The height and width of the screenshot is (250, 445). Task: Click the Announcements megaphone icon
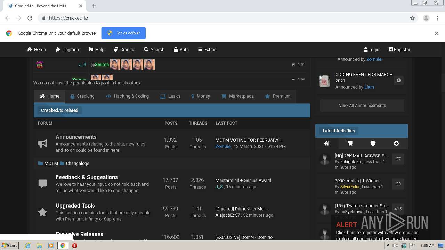tap(42, 143)
